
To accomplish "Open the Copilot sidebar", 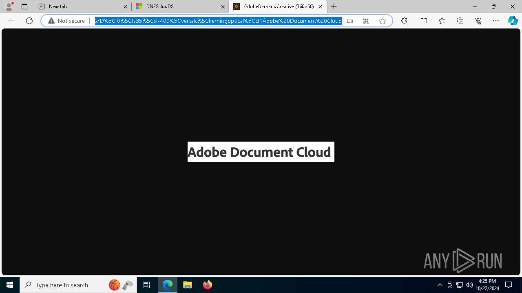I will pyautogui.click(x=513, y=21).
